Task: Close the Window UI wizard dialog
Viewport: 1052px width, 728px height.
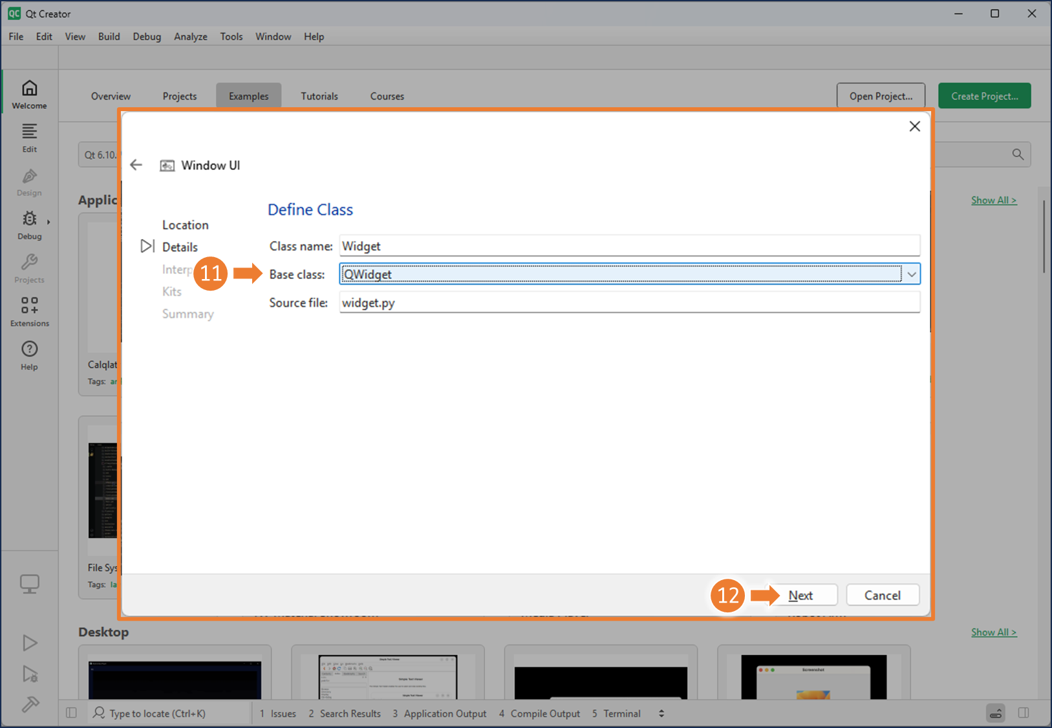Action: point(914,127)
